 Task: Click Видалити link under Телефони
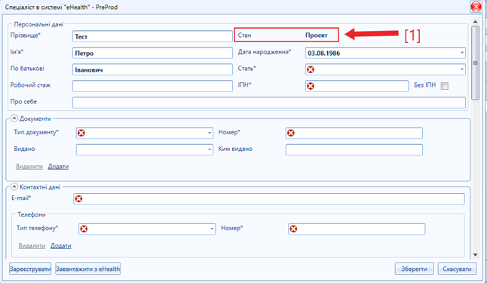pos(32,246)
